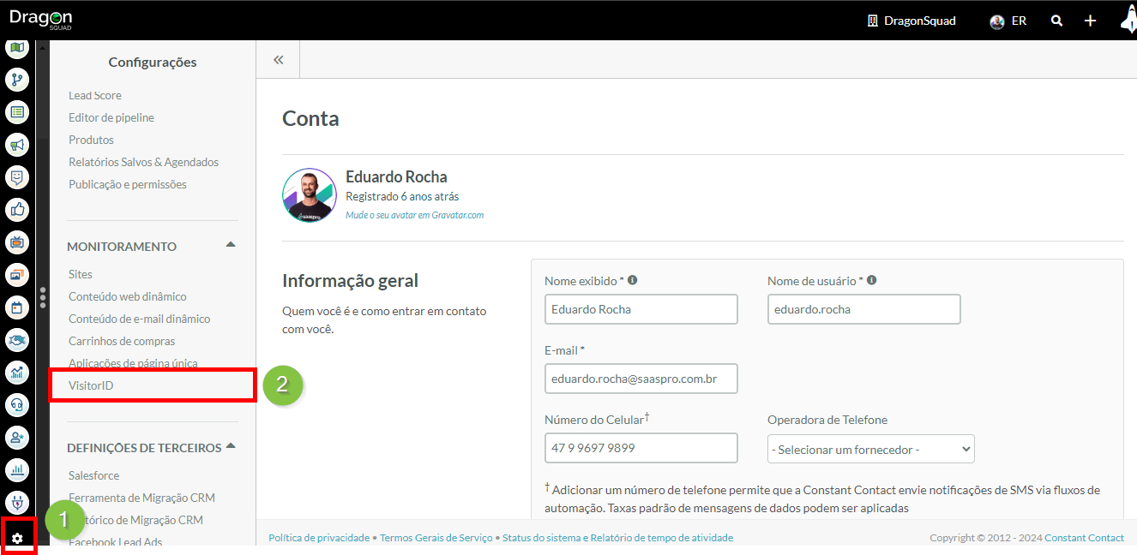This screenshot has height=555, width=1137.
Task: Open Salesforce settings
Action: (x=94, y=475)
